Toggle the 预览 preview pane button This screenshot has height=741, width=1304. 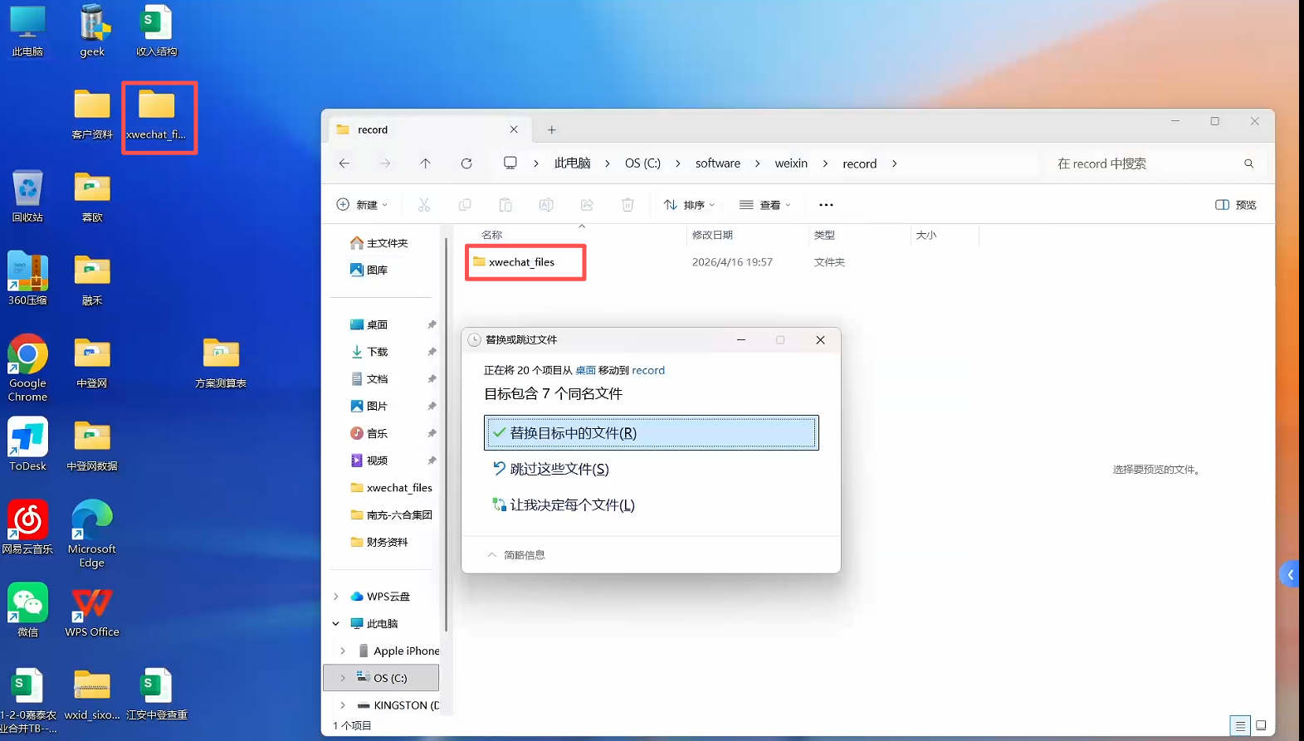(1235, 205)
